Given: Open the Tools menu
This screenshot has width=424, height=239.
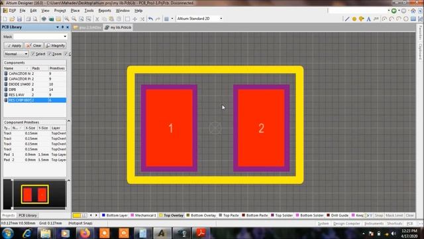Looking at the screenshot, I should click(89, 11).
